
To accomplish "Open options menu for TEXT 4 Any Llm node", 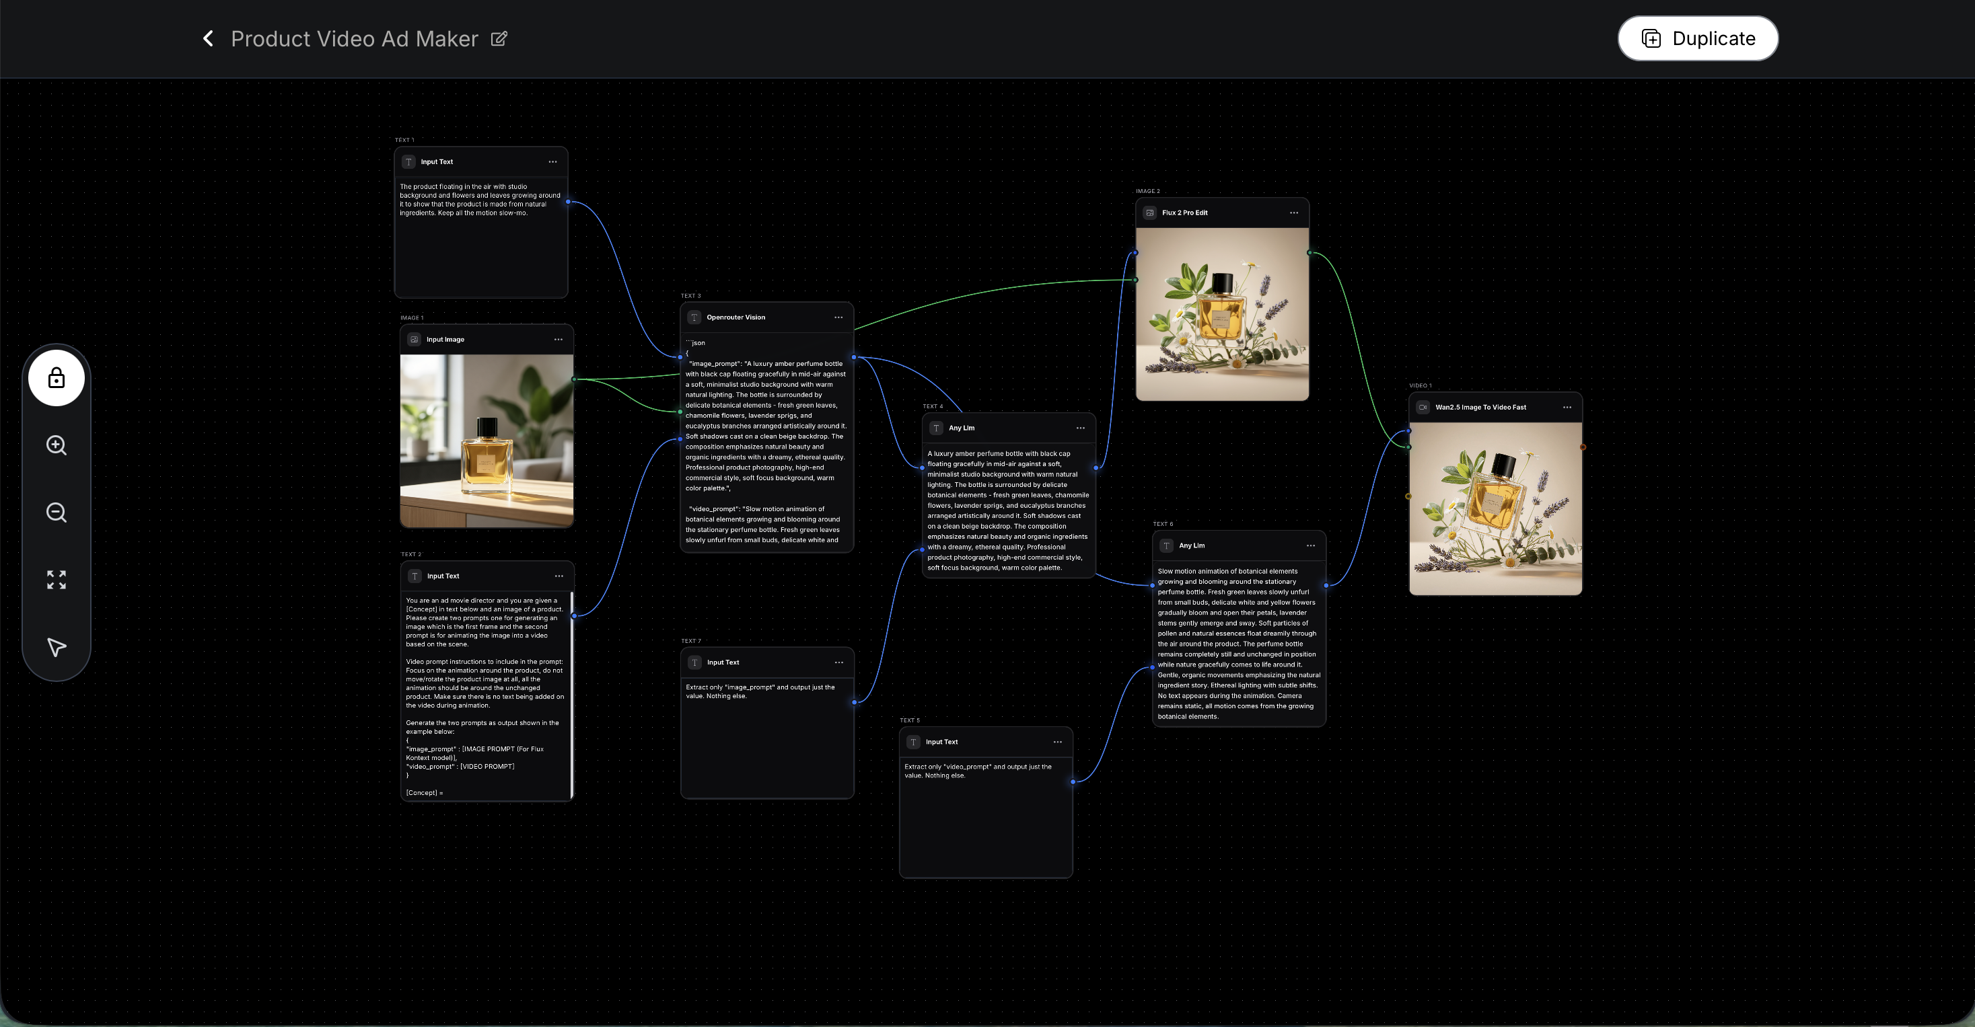I will click(1080, 428).
